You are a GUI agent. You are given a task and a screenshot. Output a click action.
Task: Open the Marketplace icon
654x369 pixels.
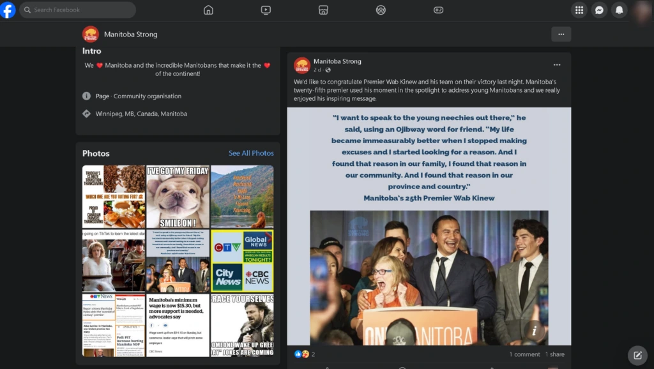click(x=323, y=10)
